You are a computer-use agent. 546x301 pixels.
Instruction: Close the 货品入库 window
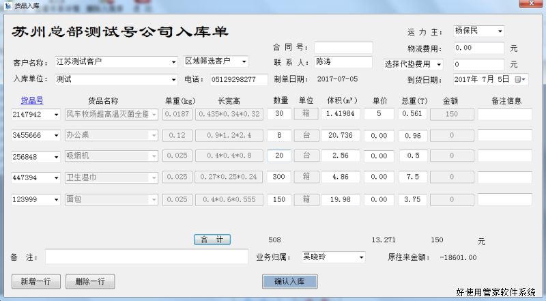tap(528, 5)
